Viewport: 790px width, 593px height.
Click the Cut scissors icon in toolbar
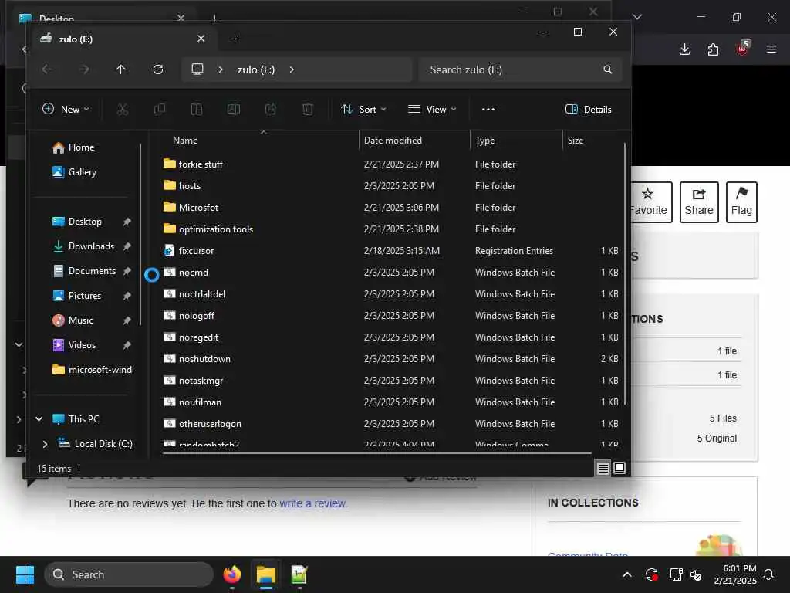[x=123, y=110]
